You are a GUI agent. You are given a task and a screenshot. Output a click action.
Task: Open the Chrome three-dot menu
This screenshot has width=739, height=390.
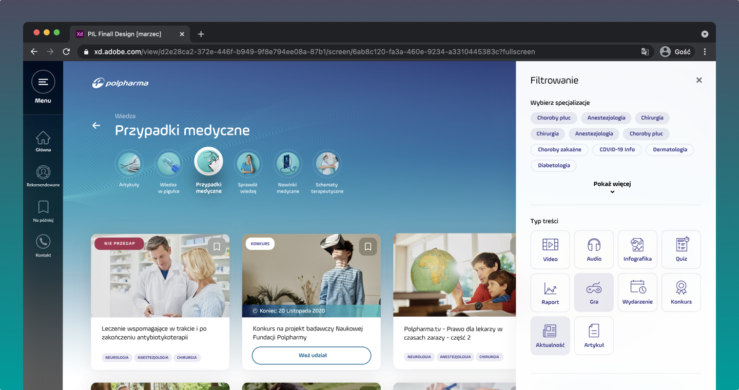705,51
